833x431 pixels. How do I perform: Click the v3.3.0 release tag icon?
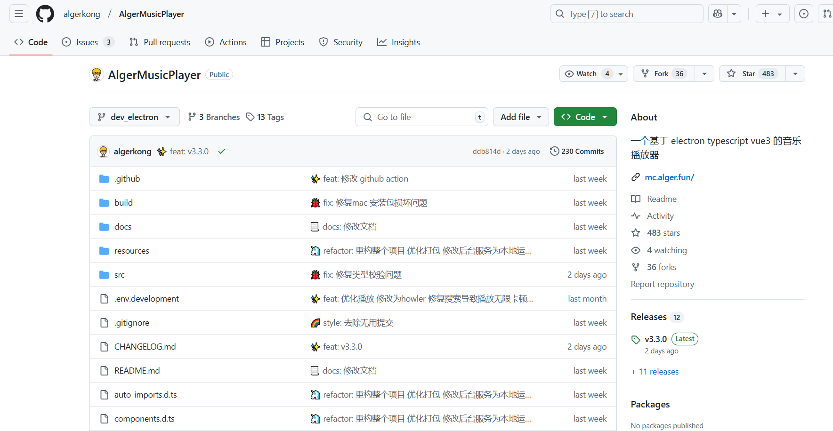coord(636,340)
